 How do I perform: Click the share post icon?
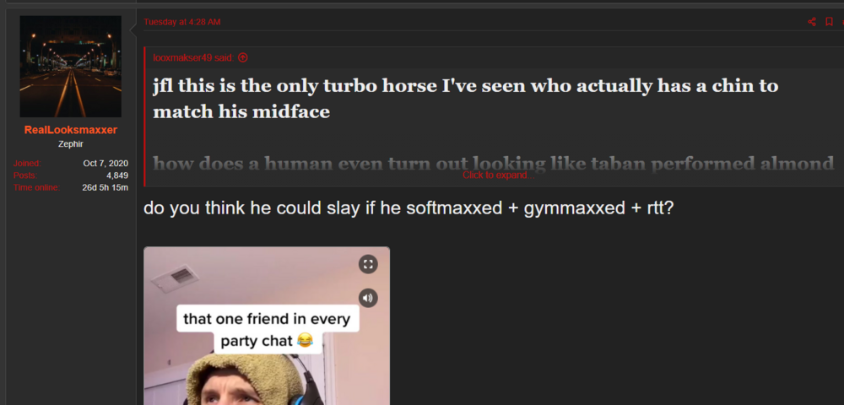[812, 22]
